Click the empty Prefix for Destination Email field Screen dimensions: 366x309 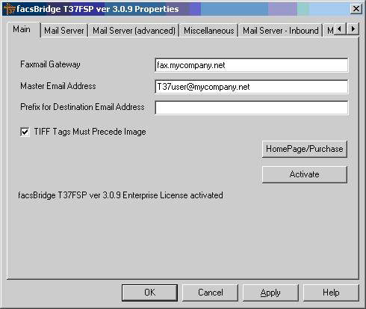click(x=251, y=108)
